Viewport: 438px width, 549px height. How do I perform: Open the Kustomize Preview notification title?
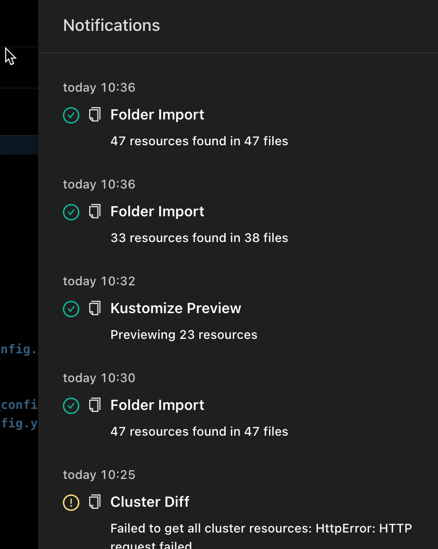click(176, 308)
